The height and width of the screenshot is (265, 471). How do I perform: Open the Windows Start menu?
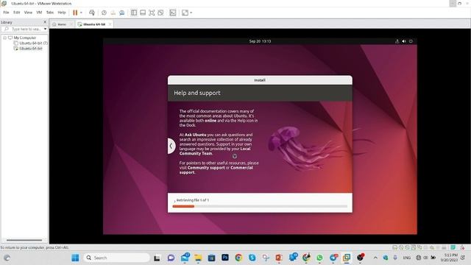(75, 258)
